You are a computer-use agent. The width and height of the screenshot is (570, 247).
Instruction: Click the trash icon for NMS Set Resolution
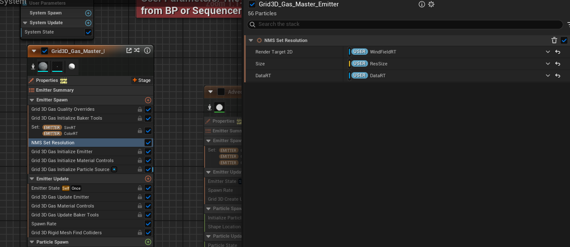pos(554,40)
